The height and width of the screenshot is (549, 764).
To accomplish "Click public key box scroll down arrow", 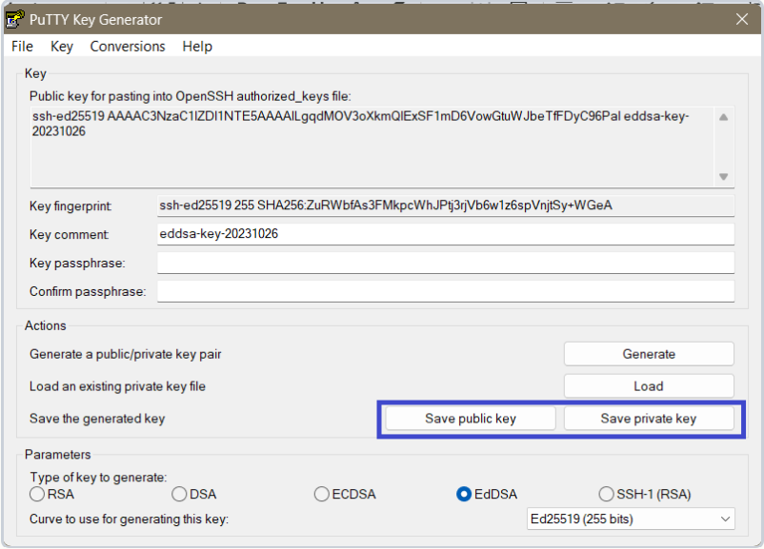I will [x=724, y=177].
